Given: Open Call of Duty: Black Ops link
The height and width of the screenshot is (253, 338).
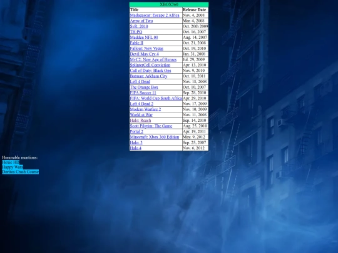Looking at the screenshot, I should tap(150, 71).
